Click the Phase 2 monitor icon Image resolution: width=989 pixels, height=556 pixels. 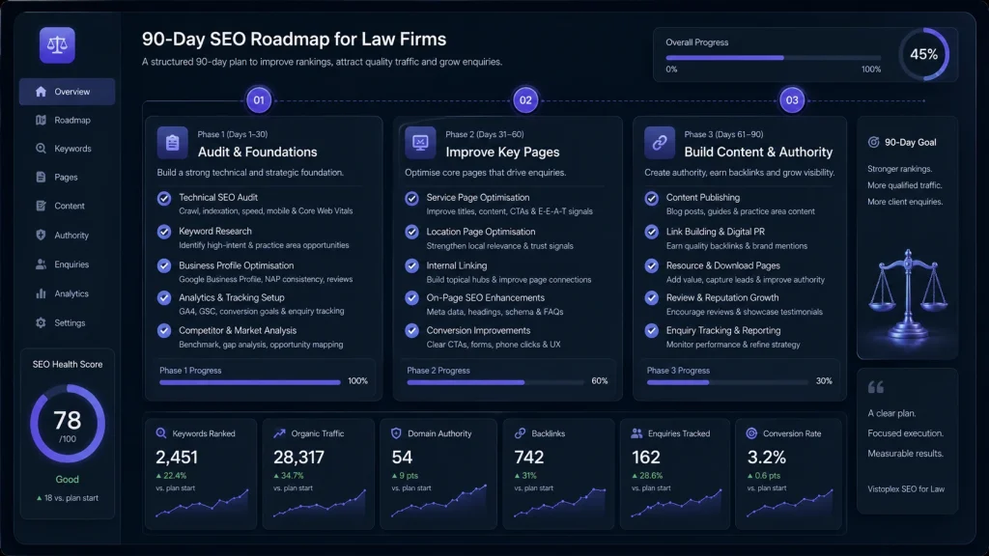point(420,143)
